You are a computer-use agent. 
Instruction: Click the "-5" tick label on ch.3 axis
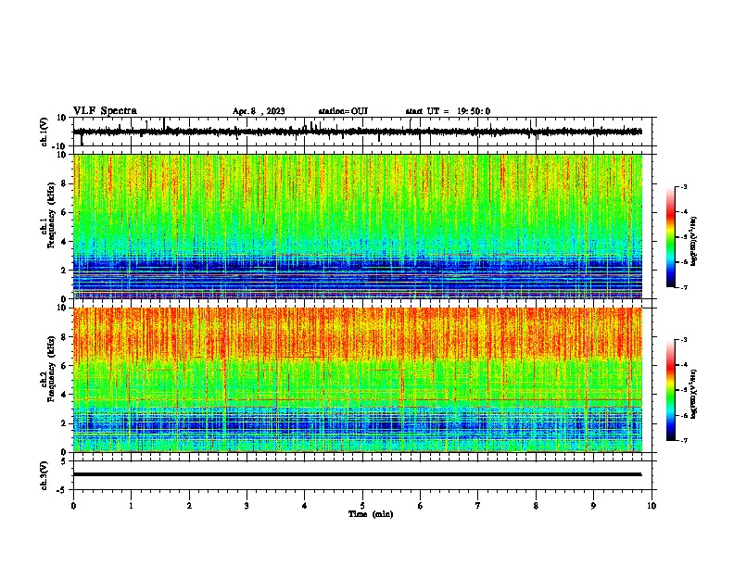[63, 490]
